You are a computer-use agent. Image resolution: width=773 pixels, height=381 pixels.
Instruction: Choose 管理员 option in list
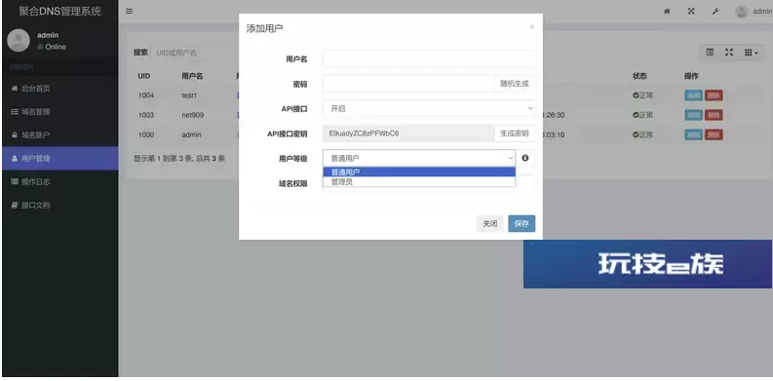419,181
